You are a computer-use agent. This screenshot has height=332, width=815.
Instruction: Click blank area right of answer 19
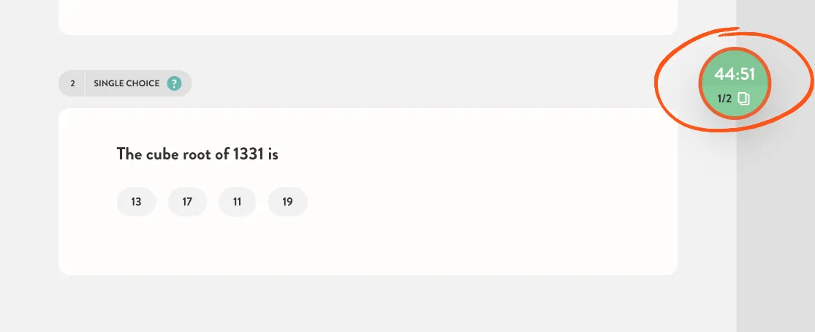coord(468,201)
